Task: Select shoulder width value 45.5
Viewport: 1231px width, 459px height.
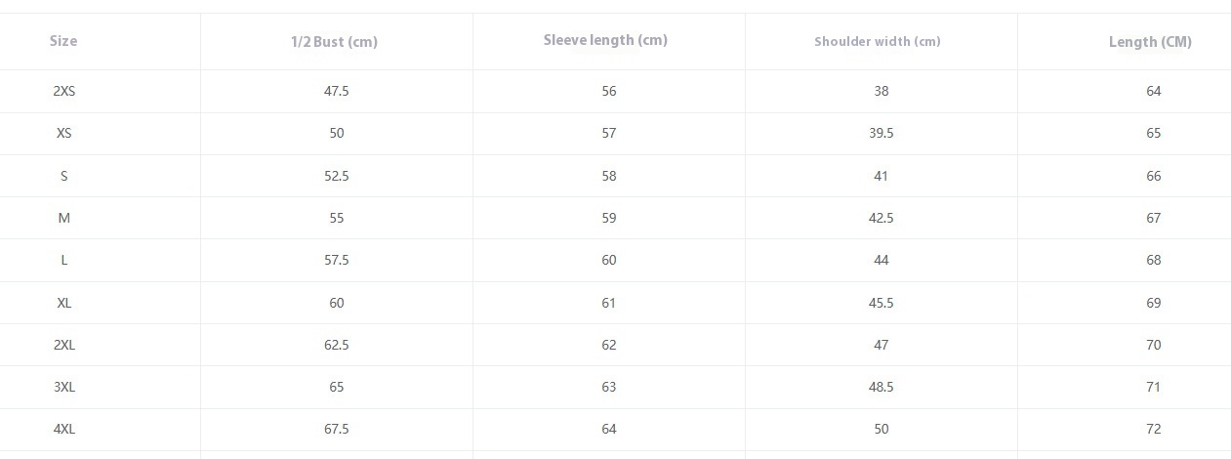Action: click(882, 303)
